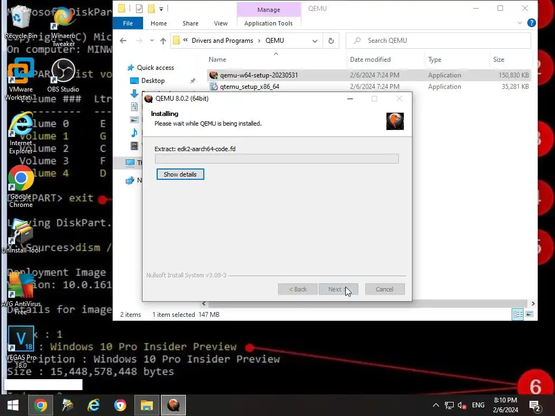Image resolution: width=555 pixels, height=416 pixels.
Task: Click Cancel in the QEMU installer
Action: 385,289
